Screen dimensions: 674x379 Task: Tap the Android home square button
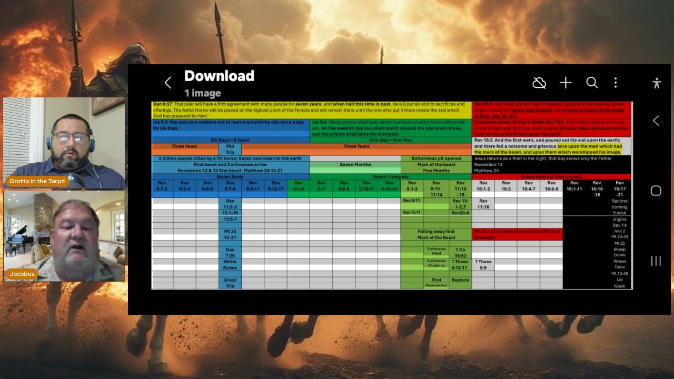click(x=656, y=191)
